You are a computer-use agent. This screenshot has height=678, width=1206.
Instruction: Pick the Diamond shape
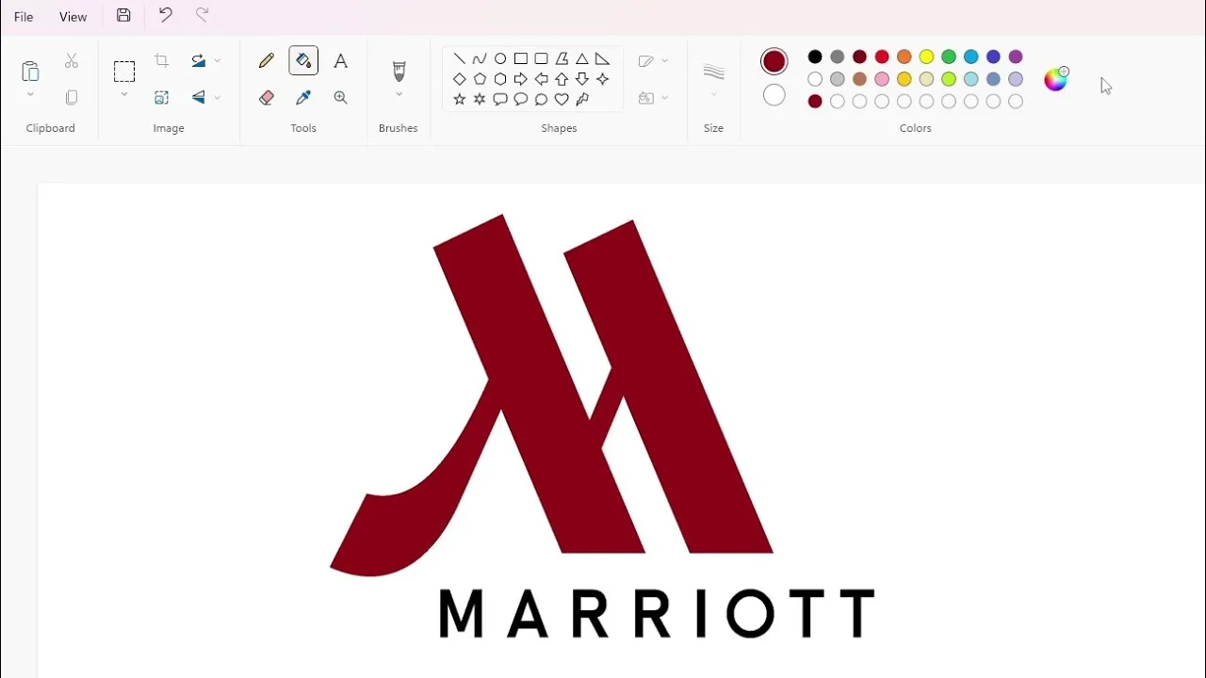pos(460,79)
